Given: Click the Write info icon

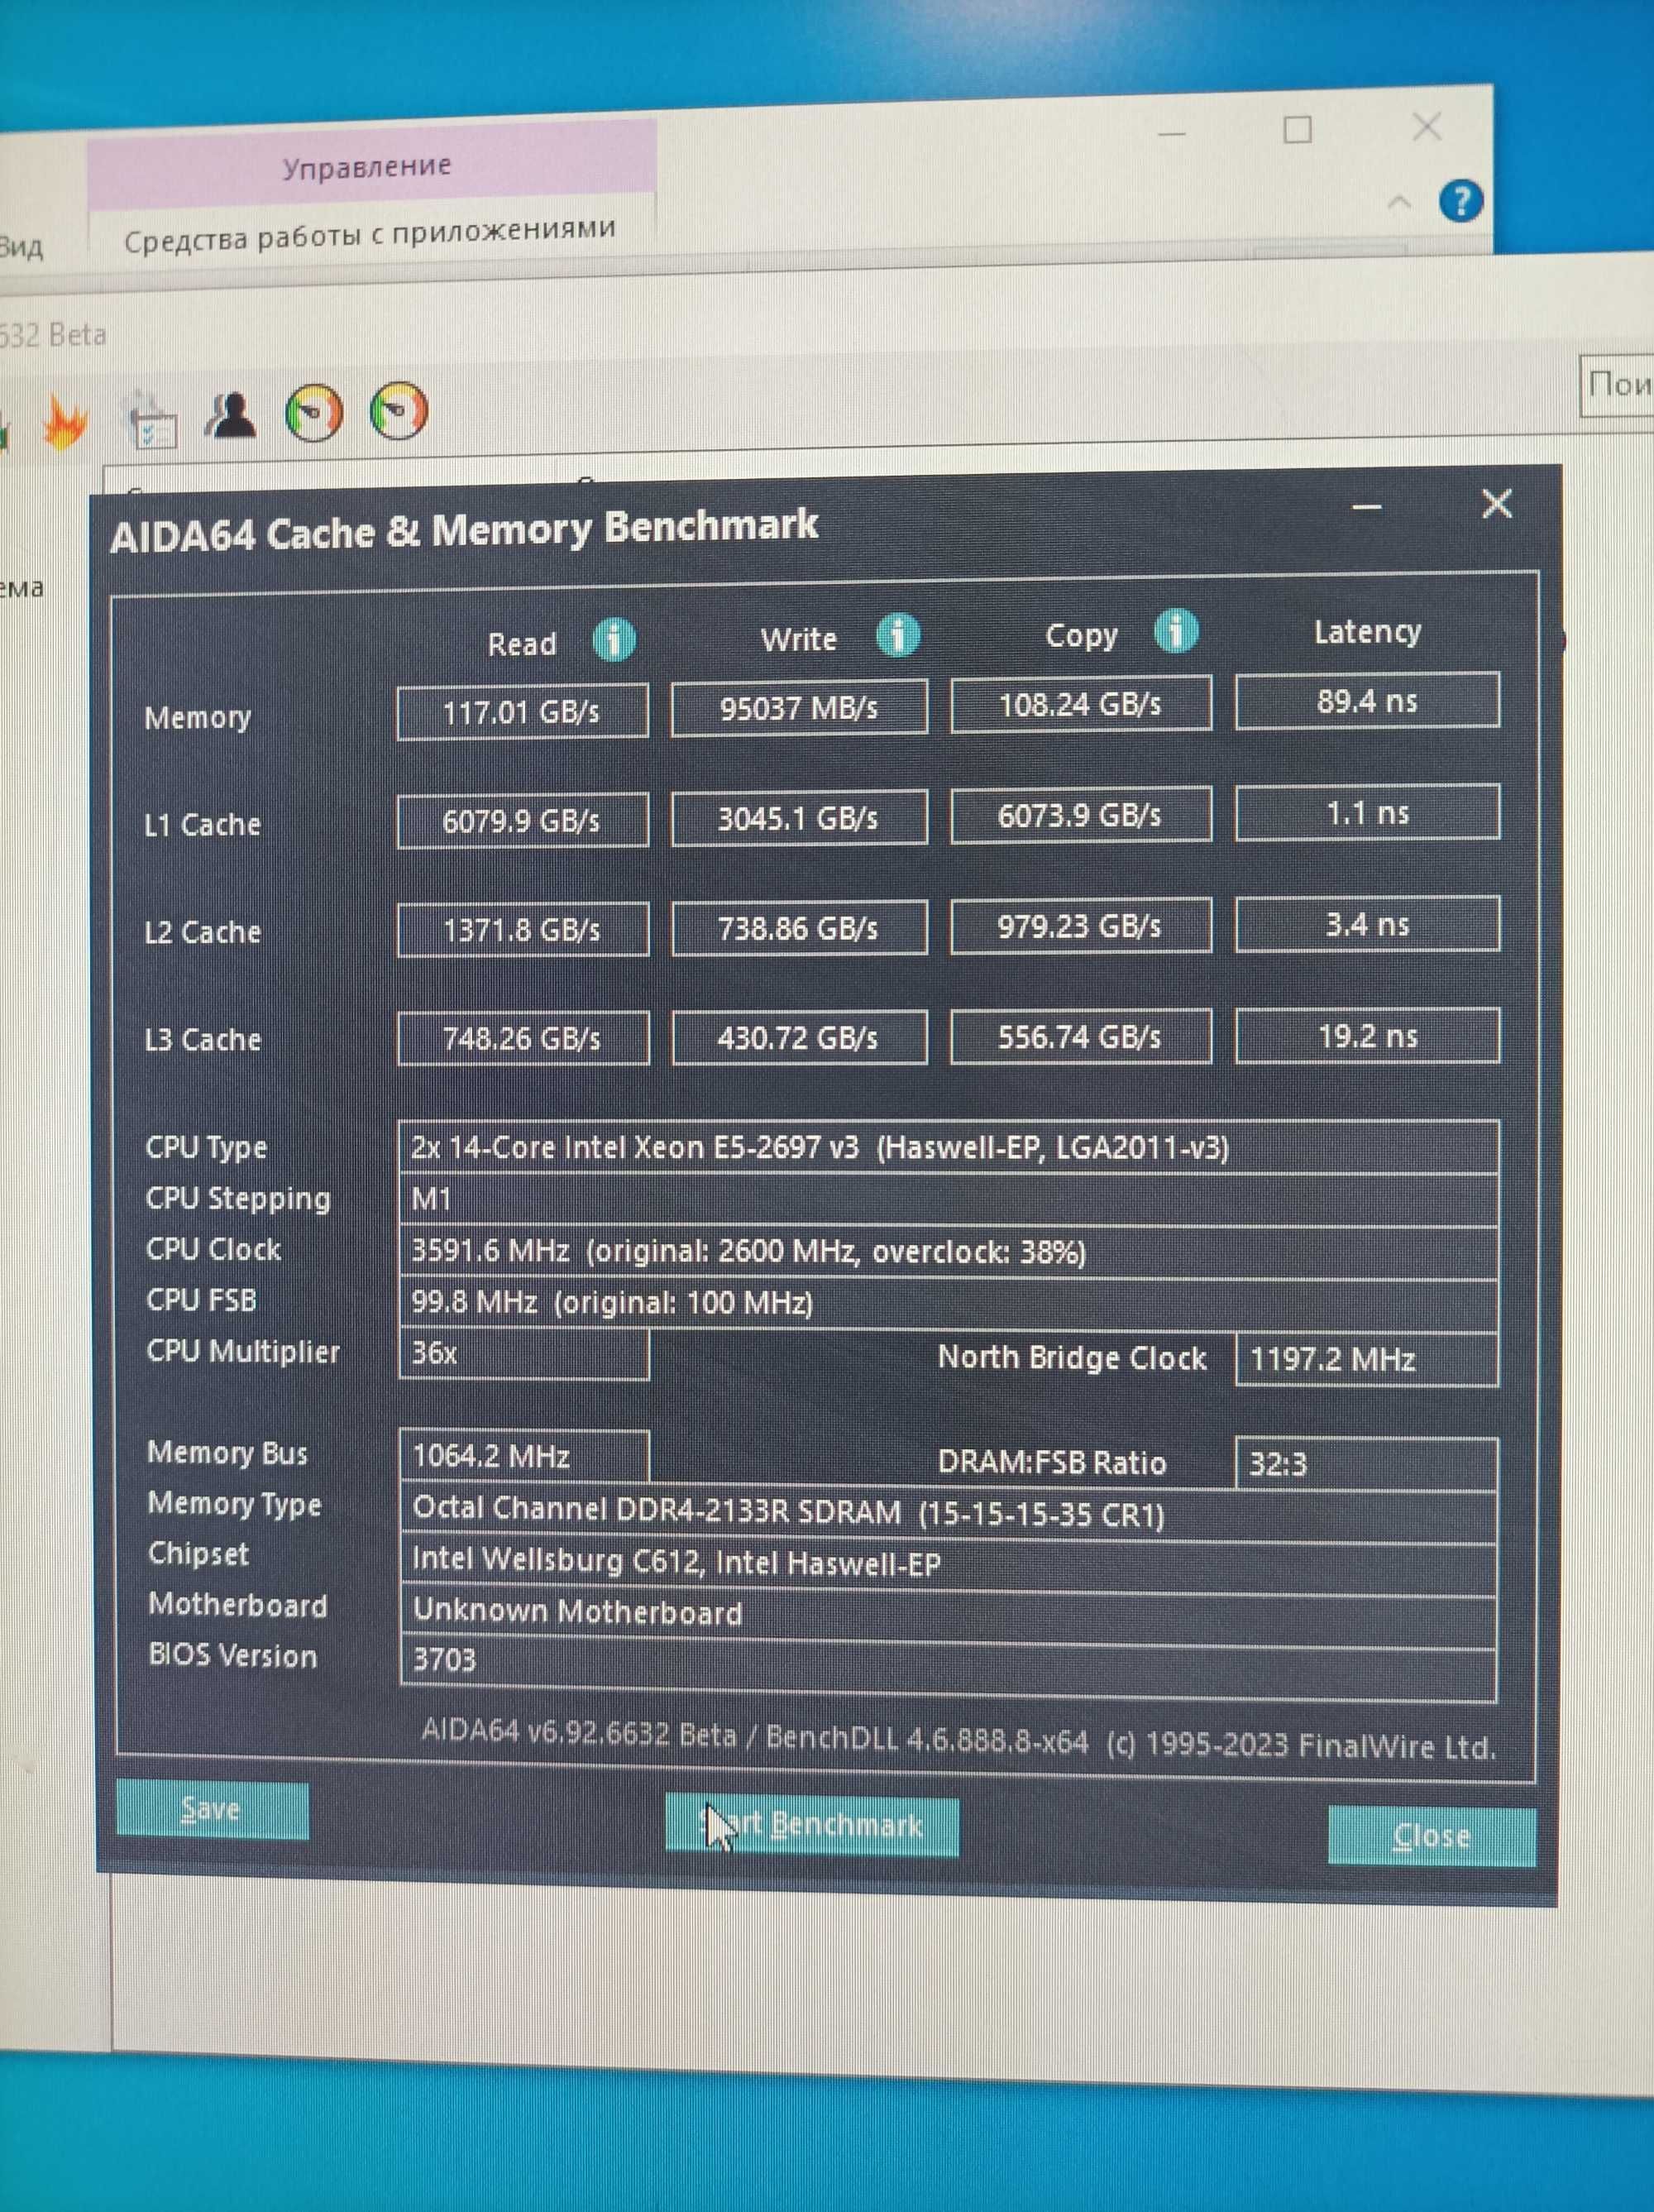Looking at the screenshot, I should 898,635.
